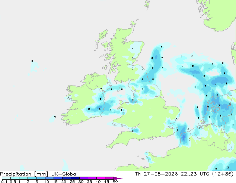Click the legend label '0.5'

click(x=13, y=182)
